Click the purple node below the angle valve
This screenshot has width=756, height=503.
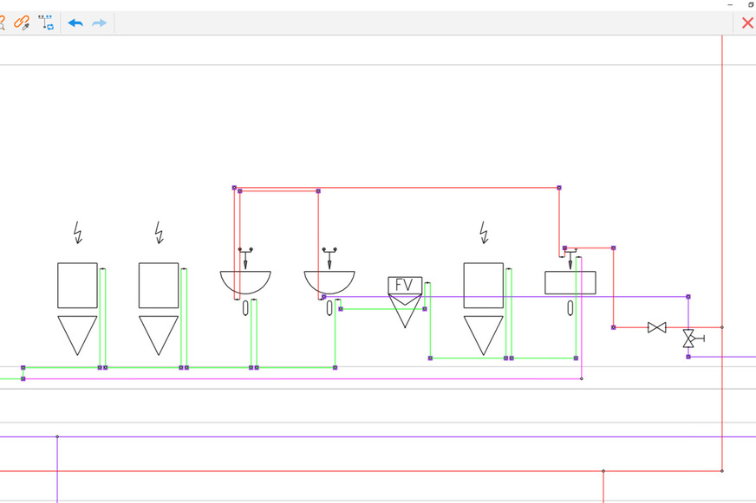click(x=688, y=357)
